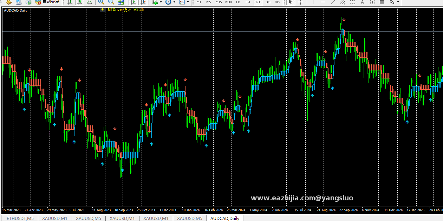Select the horizontal line drawing tool
443x221 pixels.
[323, 2]
